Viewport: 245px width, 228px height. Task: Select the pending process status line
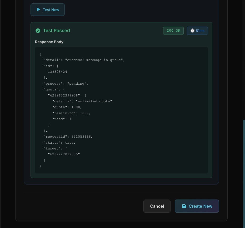pos(66,84)
